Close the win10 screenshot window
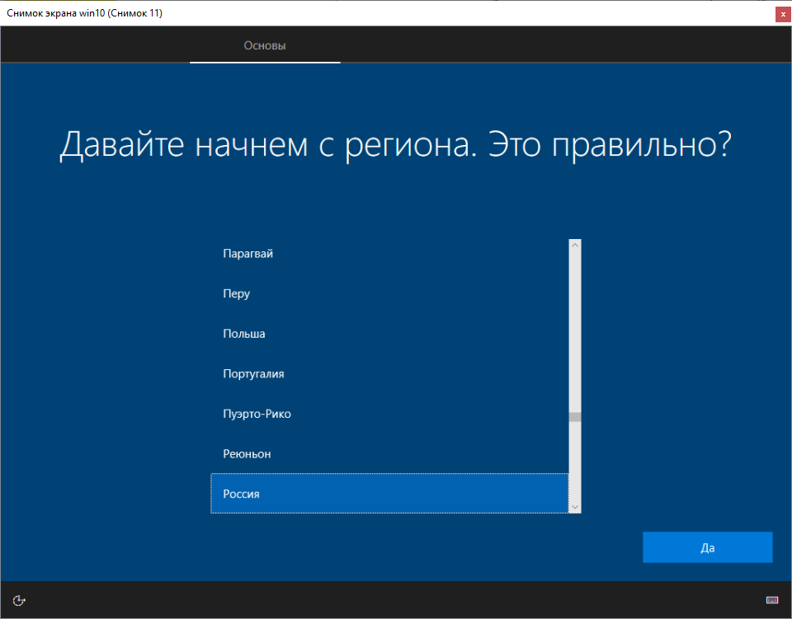The height and width of the screenshot is (619, 792). [783, 15]
